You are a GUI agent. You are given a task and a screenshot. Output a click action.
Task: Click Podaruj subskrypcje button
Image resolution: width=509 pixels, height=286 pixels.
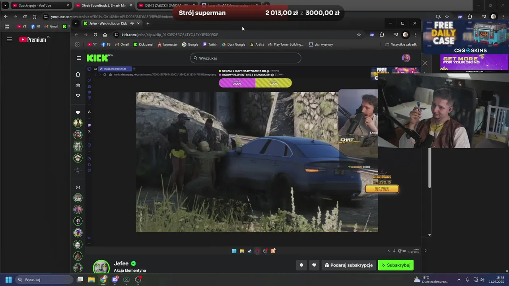pos(349,265)
